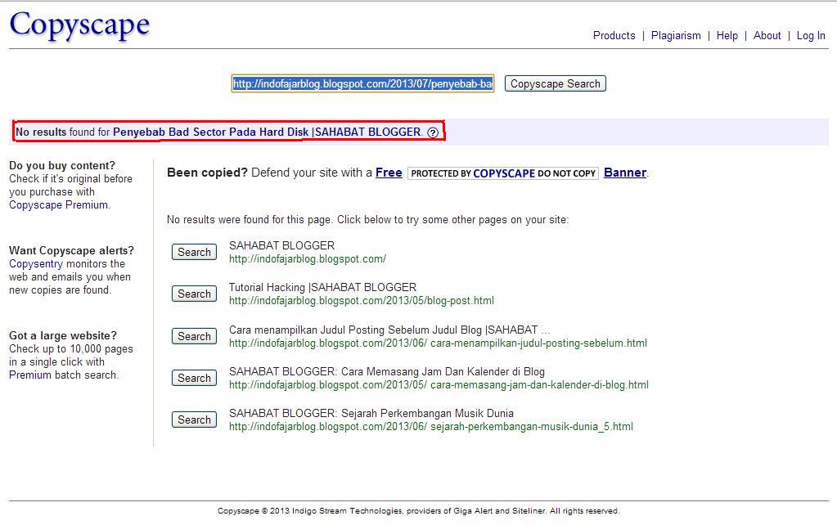Screen dimensions: 837x525
Task: Search the Cara Memasang Jam Dan Kalender page
Action: click(194, 378)
